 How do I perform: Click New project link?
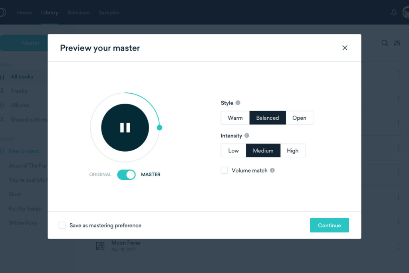click(x=24, y=151)
